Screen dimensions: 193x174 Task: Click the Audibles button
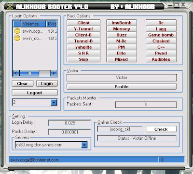161,59
